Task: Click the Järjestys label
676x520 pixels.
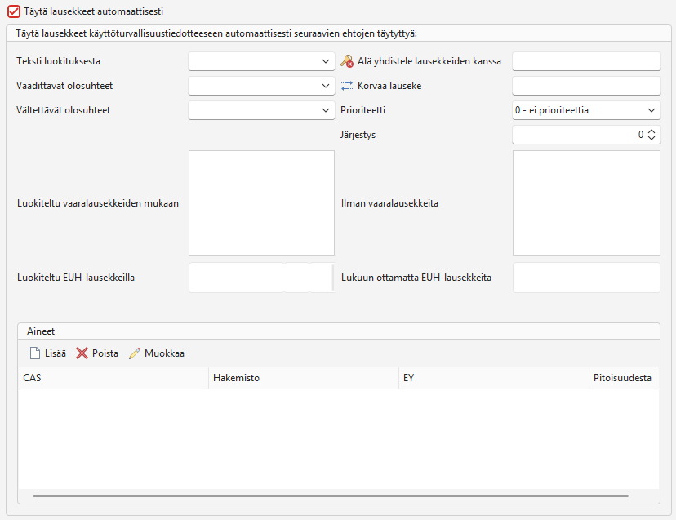Action: coord(358,135)
